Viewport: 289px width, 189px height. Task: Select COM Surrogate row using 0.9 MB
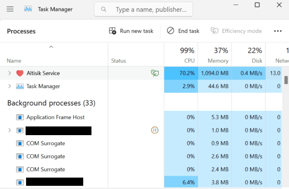coord(46,143)
